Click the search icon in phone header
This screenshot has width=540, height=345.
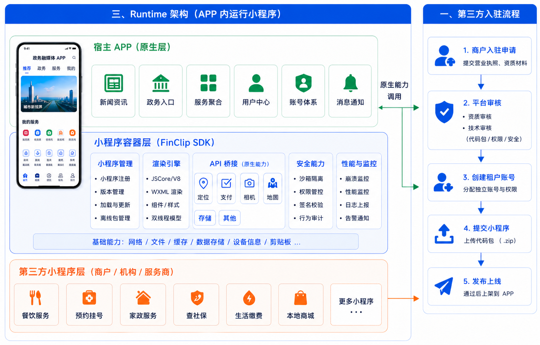[74, 58]
